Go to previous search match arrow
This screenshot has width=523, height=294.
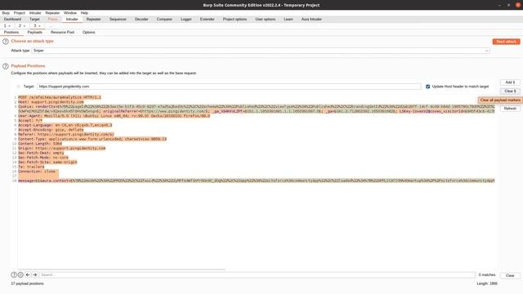point(28,275)
